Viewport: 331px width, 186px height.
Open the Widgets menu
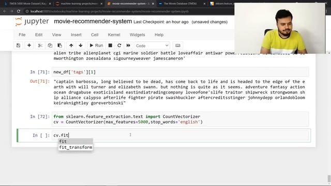(137, 35)
